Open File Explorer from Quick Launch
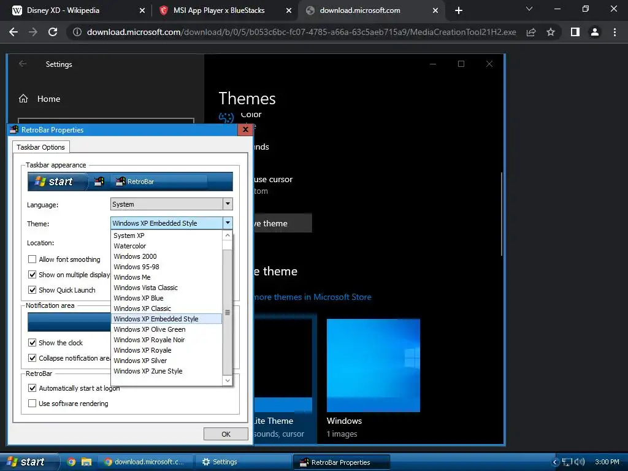This screenshot has height=471, width=628. pos(86,462)
